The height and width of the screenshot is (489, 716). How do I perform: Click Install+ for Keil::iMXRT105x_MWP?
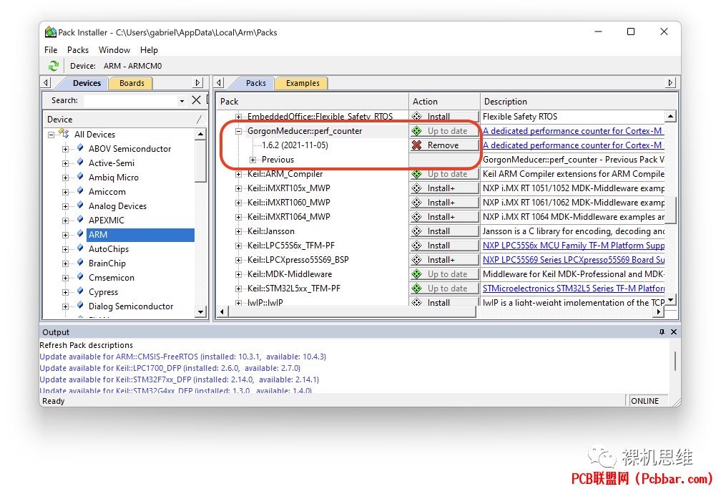tap(444, 188)
